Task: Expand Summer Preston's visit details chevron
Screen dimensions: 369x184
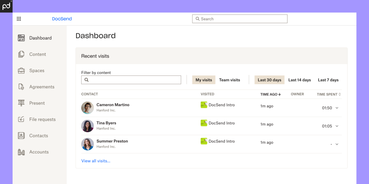Action: [337, 144]
